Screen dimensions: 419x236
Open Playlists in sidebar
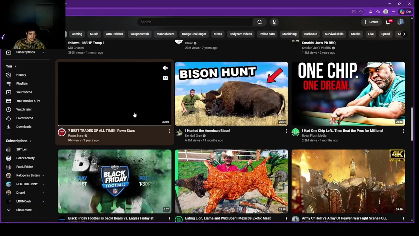[22, 84]
